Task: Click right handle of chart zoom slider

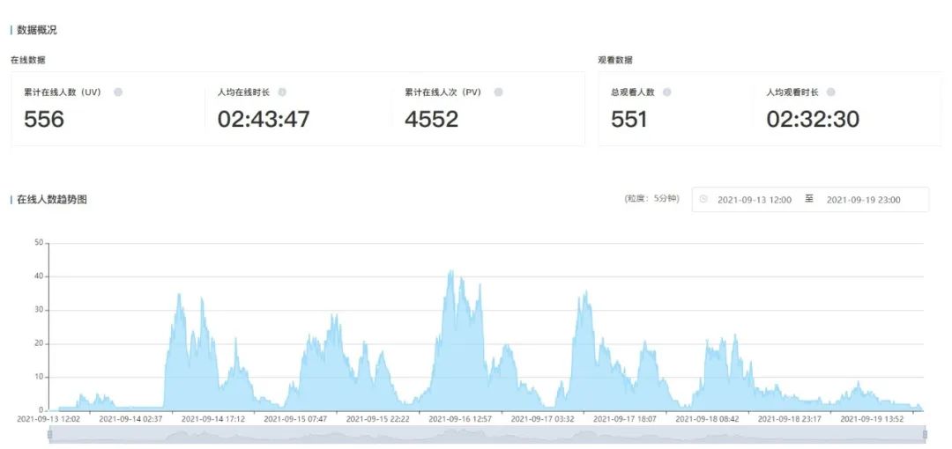Action: pyautogui.click(x=924, y=434)
